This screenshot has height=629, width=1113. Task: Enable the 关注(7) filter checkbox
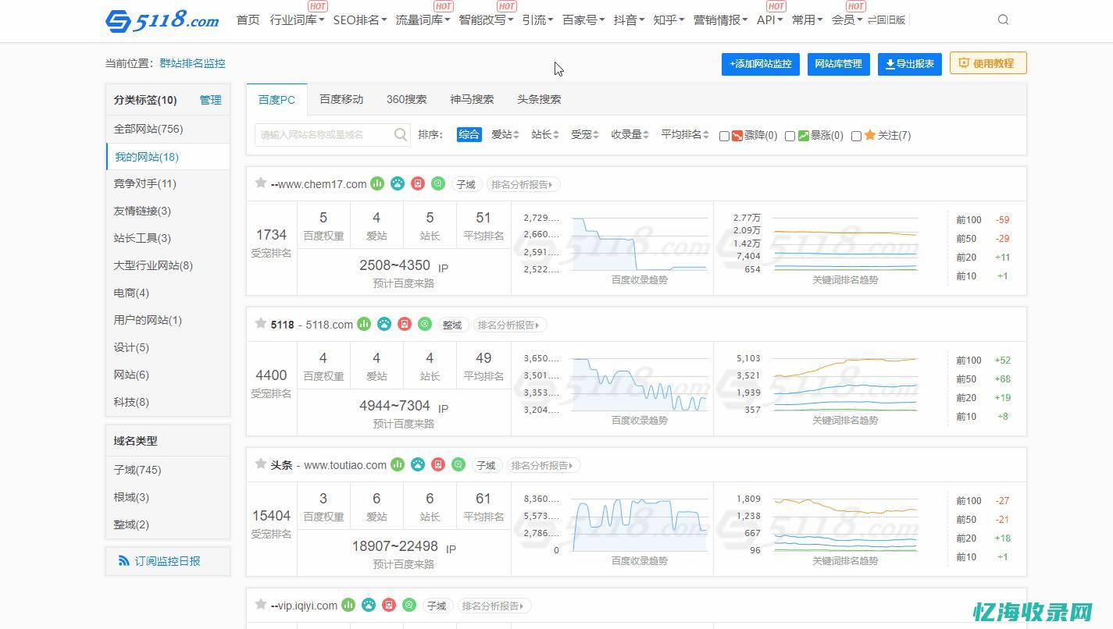pos(856,136)
